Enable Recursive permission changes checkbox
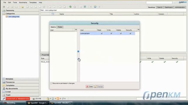188x105 pixels. 51,83
